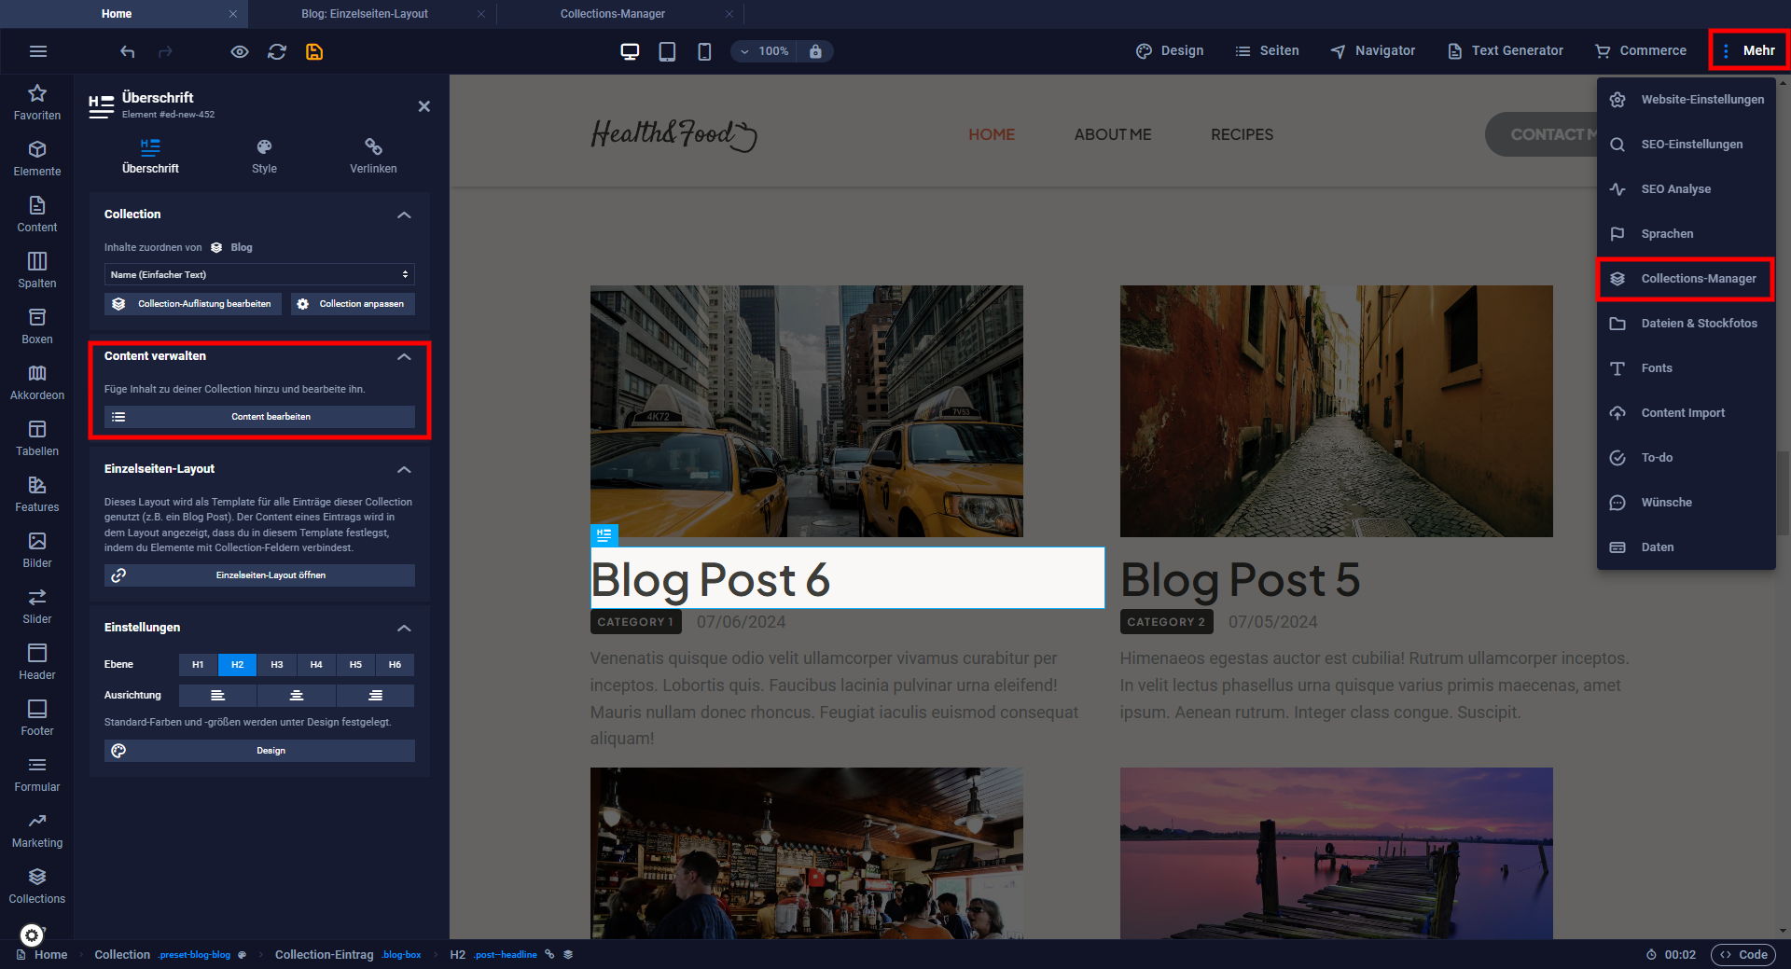Click Content bearbeiten button
The image size is (1791, 969).
[x=259, y=417]
